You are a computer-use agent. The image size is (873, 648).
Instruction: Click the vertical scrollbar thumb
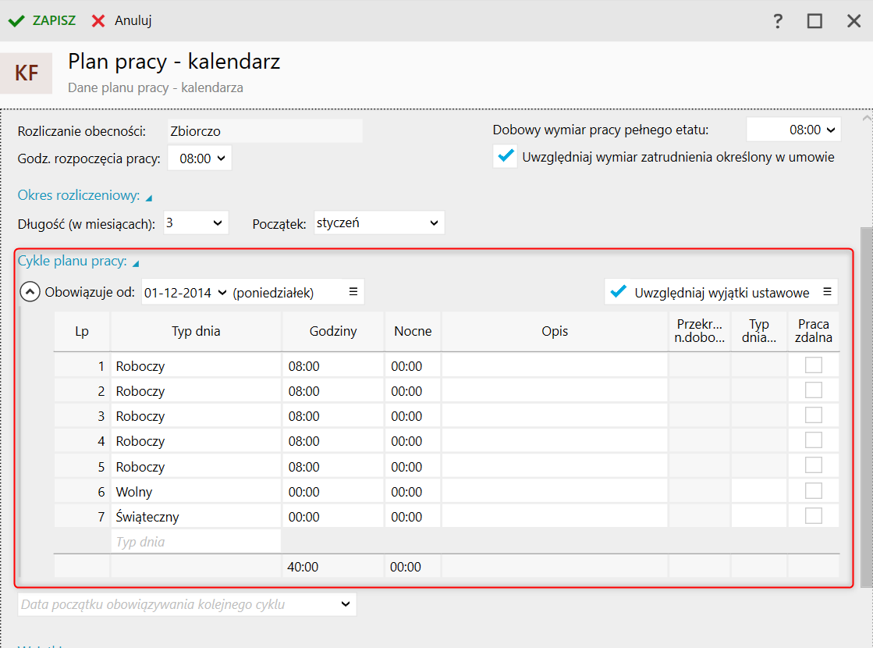click(x=866, y=407)
